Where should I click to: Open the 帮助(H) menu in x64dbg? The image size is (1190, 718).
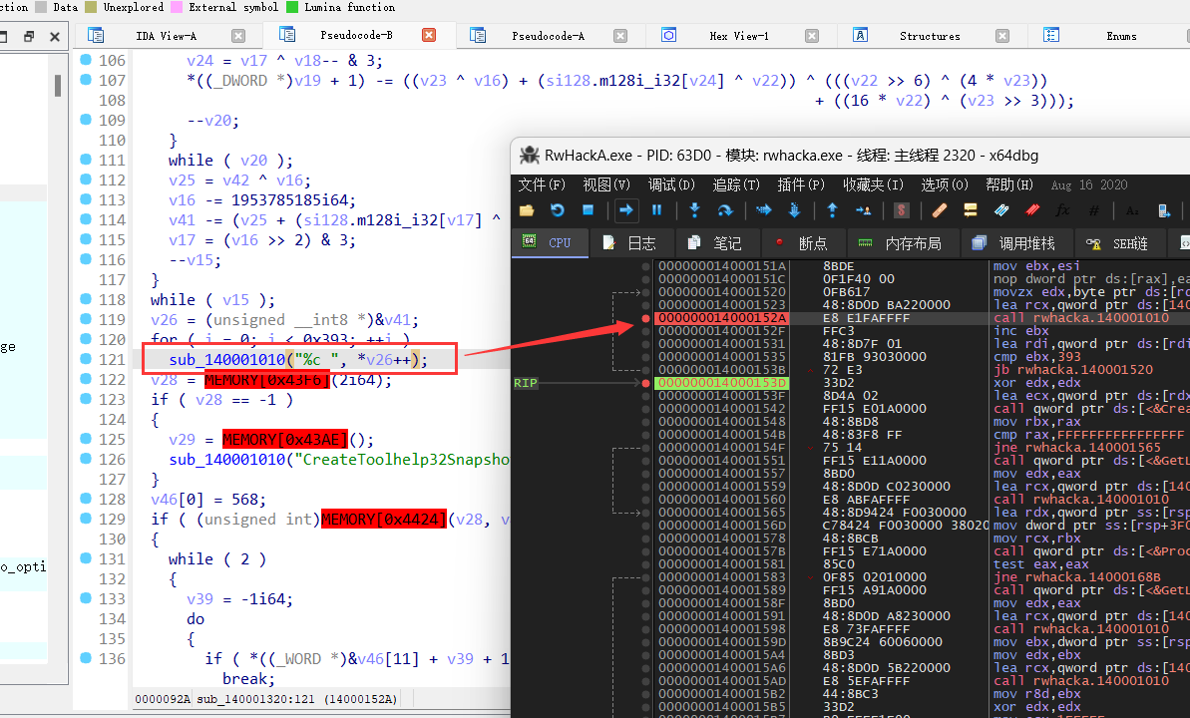(1009, 184)
